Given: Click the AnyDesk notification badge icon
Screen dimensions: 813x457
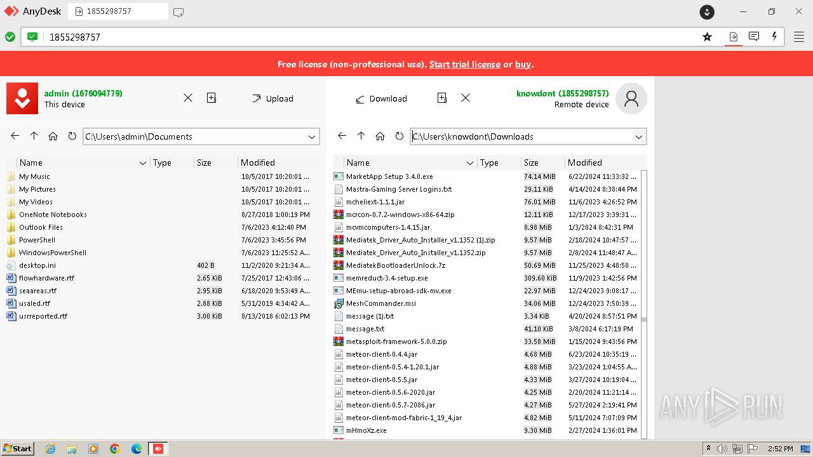Looking at the screenshot, I should coord(707,11).
